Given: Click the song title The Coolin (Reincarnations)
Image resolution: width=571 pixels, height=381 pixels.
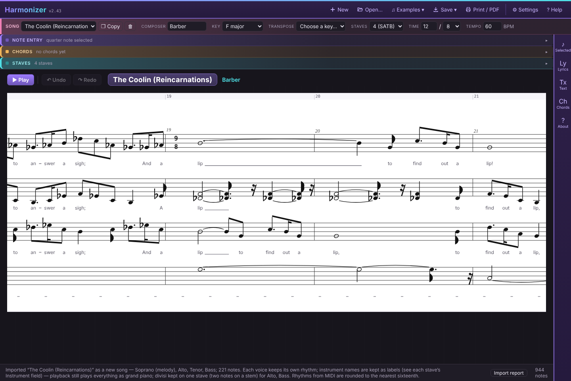Looking at the screenshot, I should pos(163,80).
